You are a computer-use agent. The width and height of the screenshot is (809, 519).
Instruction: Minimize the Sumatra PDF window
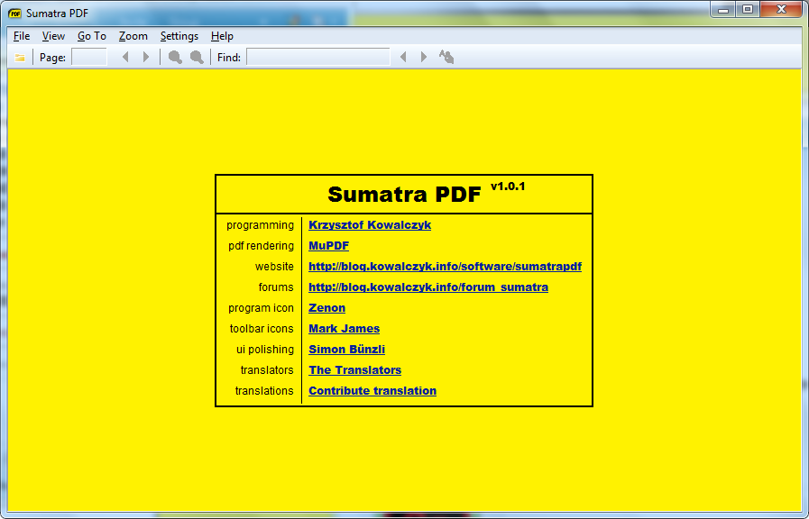(723, 9)
